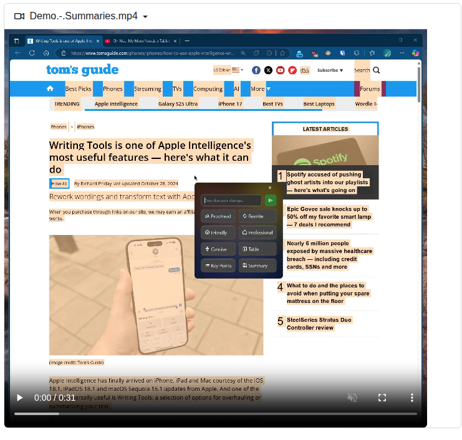The height and width of the screenshot is (440, 462).
Task: Expand the More navigation dropdown
Action: pos(261,88)
